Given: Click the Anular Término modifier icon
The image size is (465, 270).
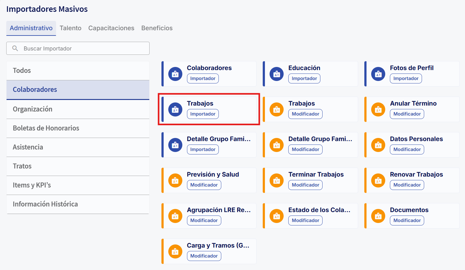Looking at the screenshot, I should [378, 109].
